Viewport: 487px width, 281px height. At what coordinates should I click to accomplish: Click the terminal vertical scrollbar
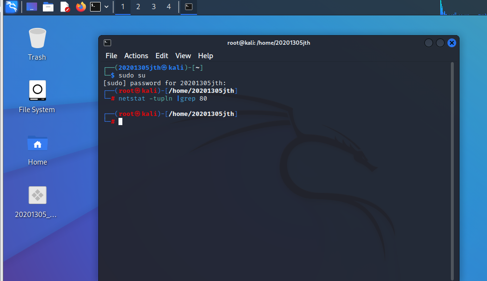452,171
